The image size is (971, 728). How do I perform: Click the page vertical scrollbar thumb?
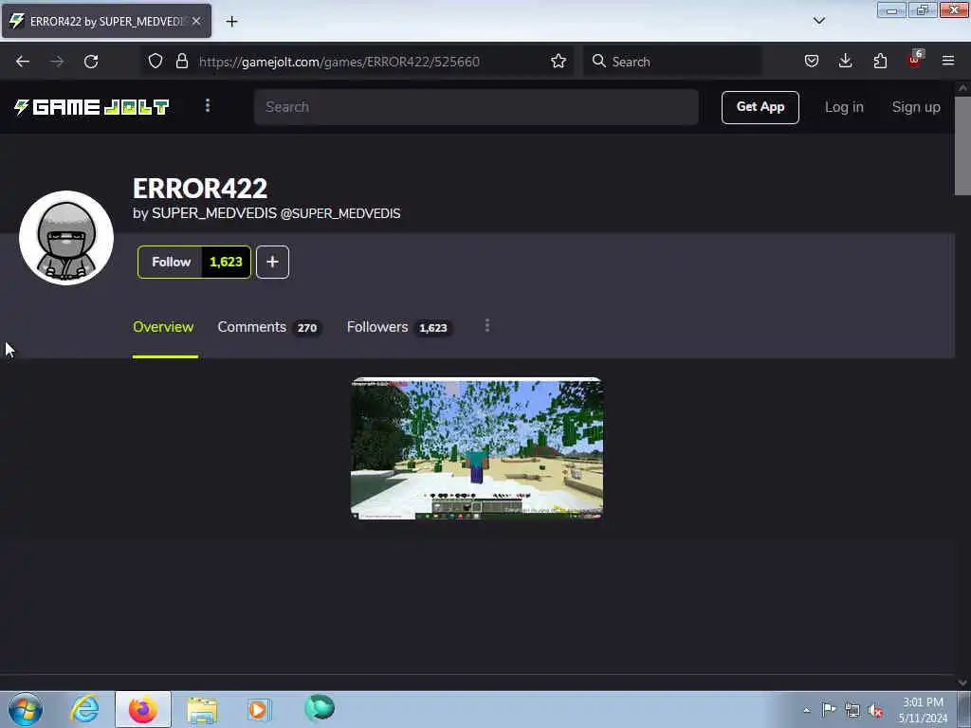pyautogui.click(x=962, y=146)
